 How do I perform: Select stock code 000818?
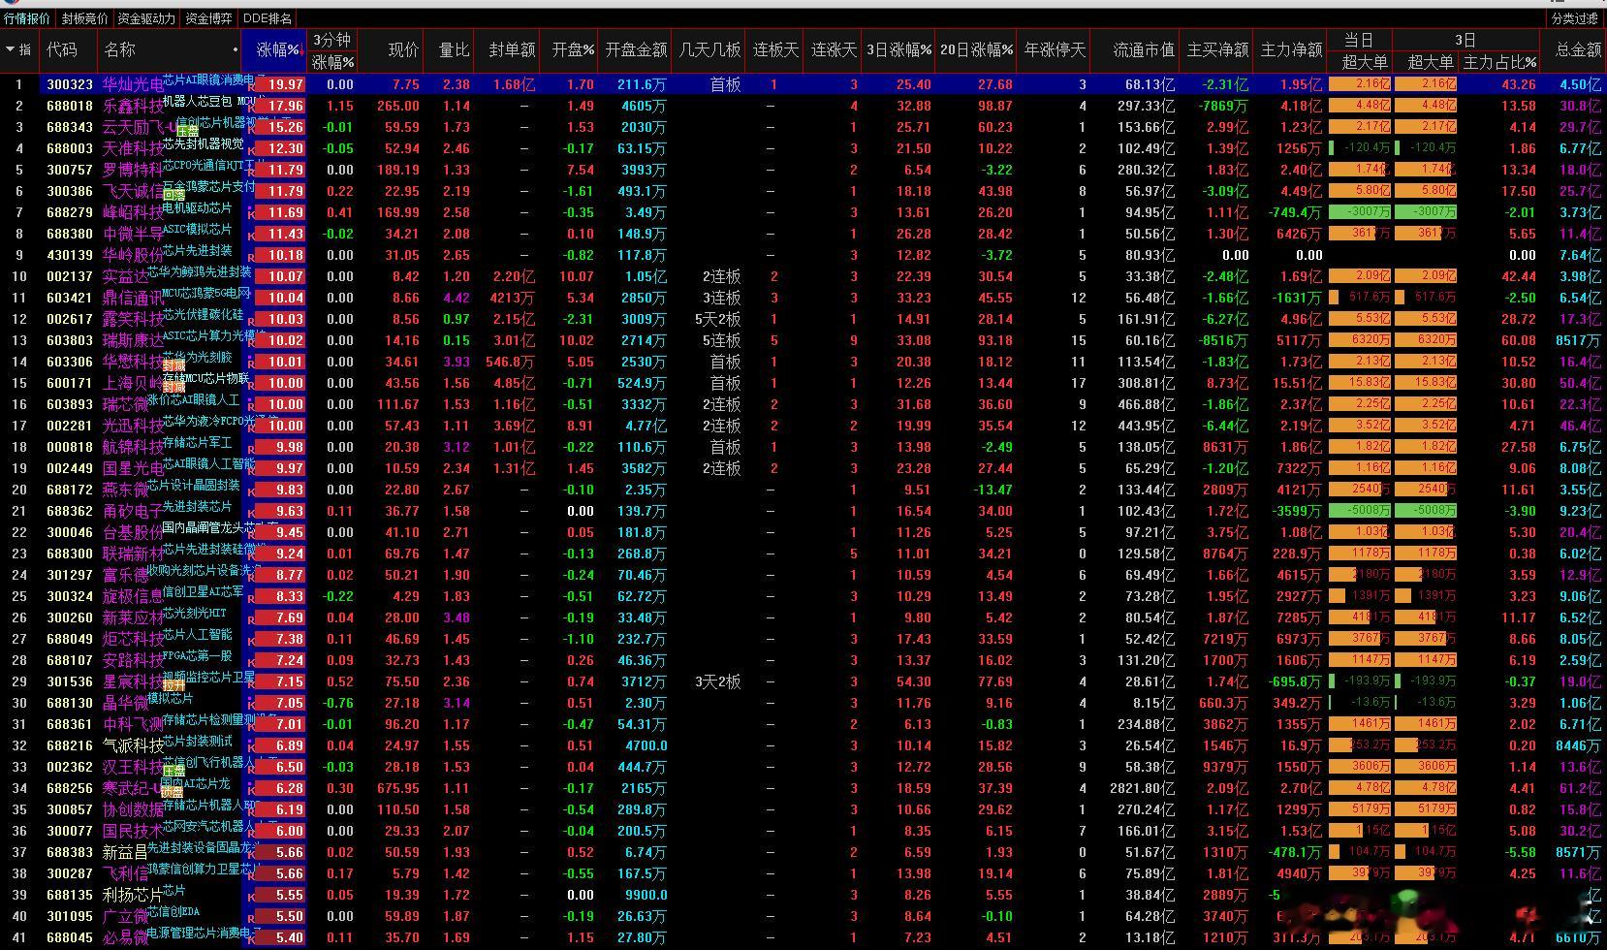[x=70, y=448]
